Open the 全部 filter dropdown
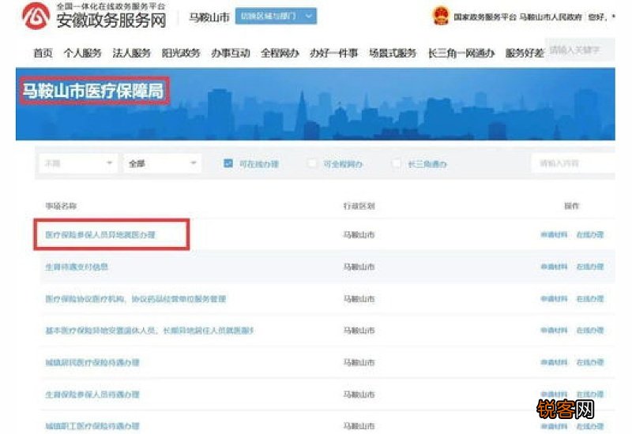This screenshot has width=632, height=434. pyautogui.click(x=163, y=163)
